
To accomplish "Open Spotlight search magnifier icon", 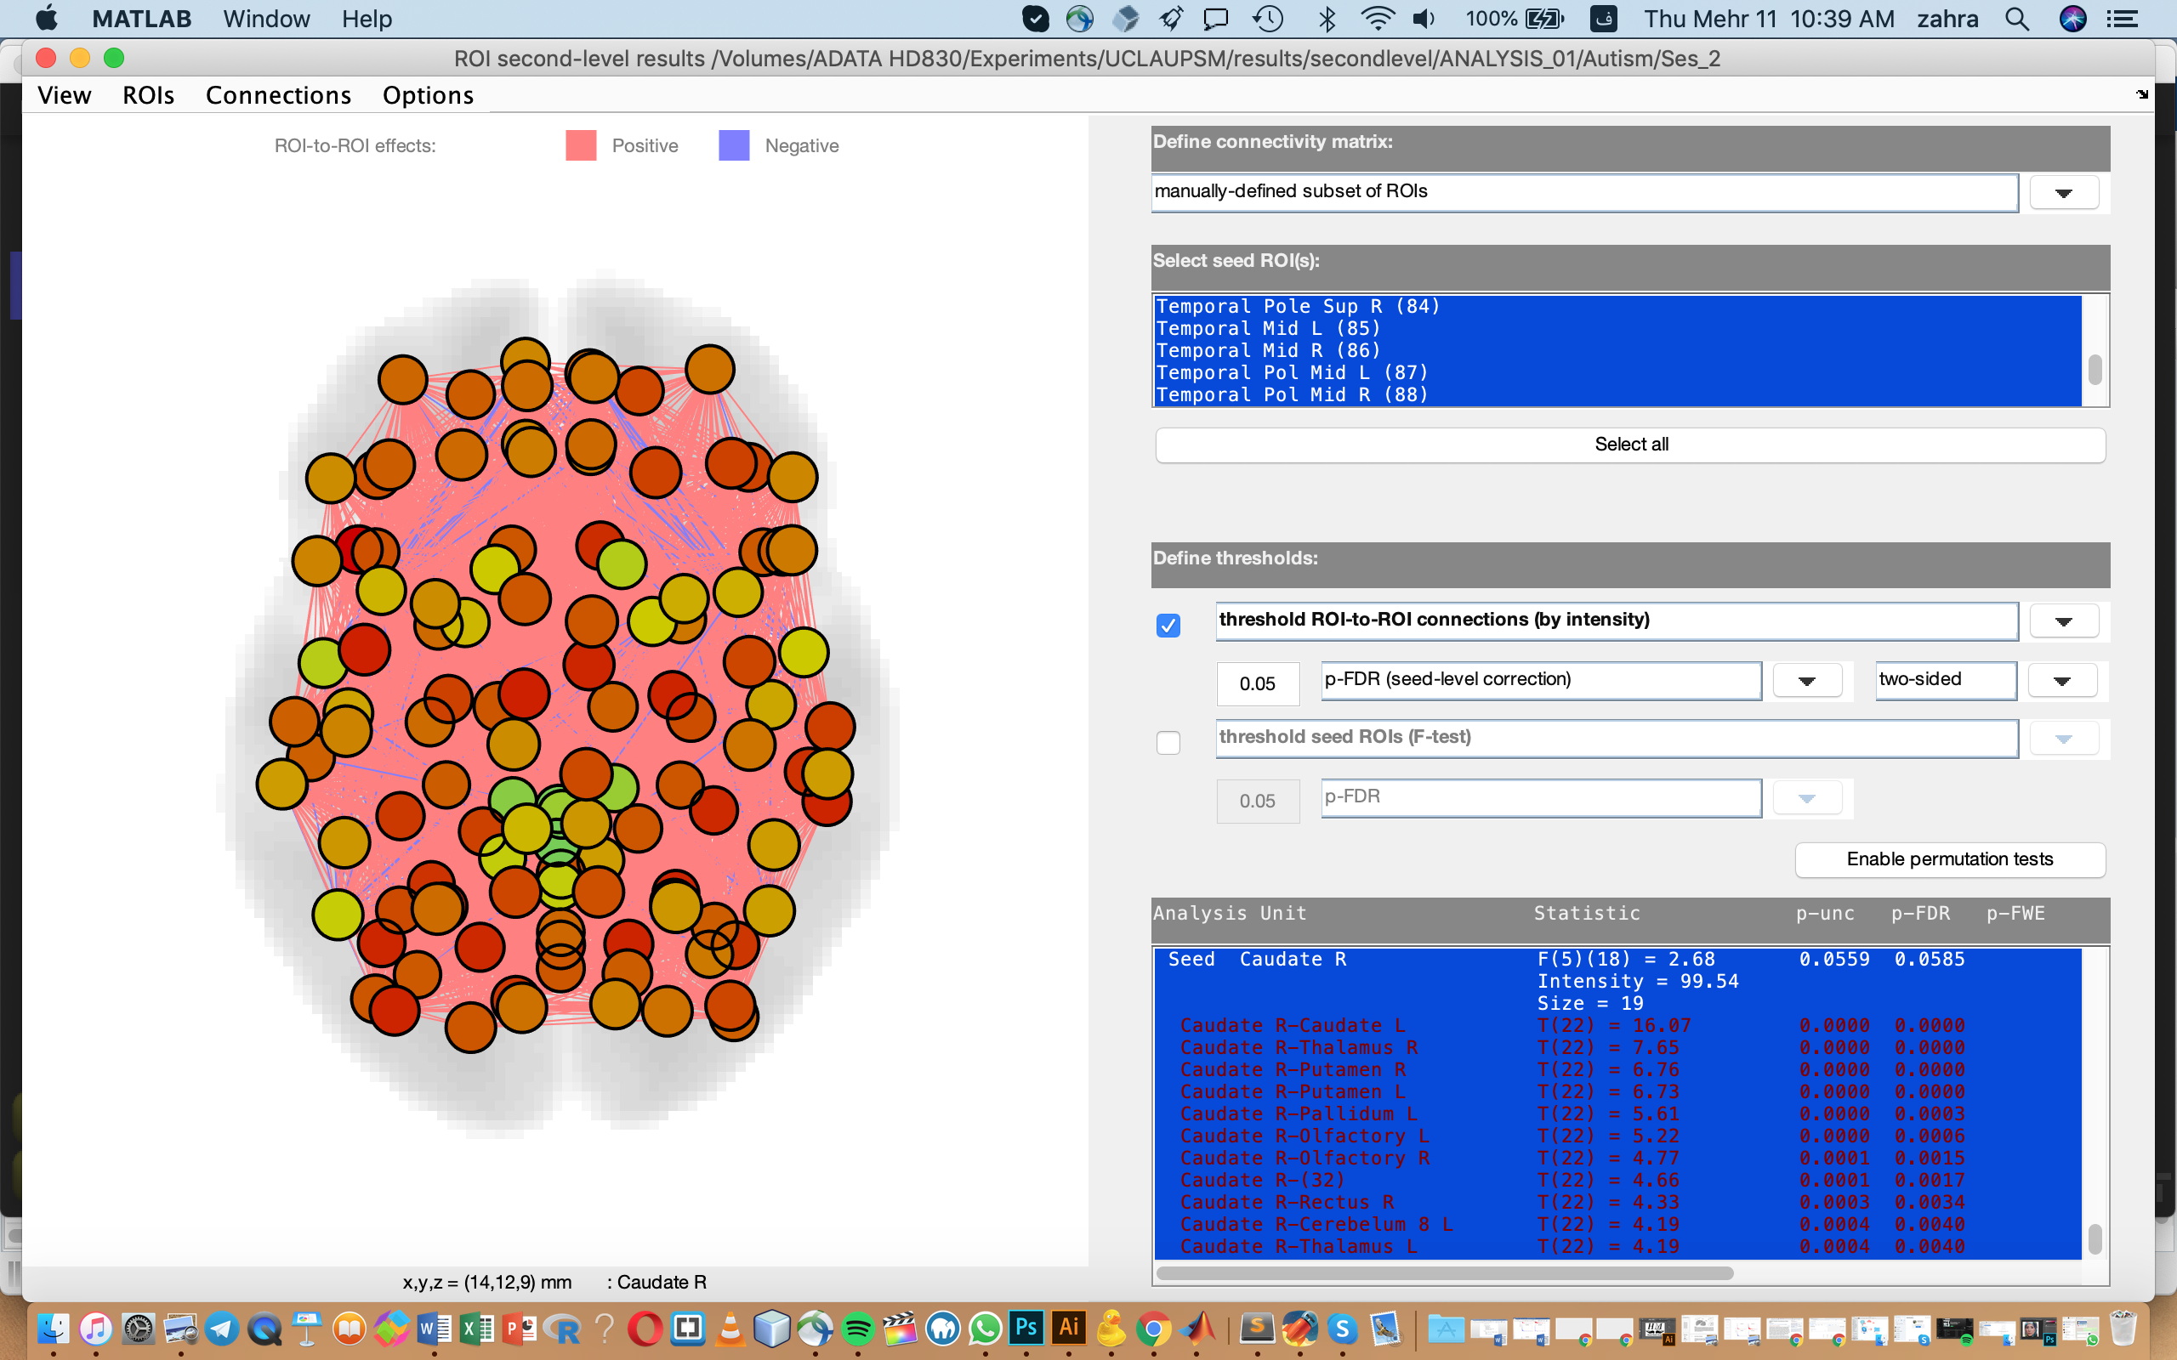I will pos(2016,19).
